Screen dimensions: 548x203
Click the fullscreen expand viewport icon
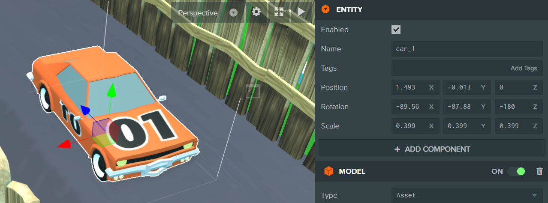[279, 12]
